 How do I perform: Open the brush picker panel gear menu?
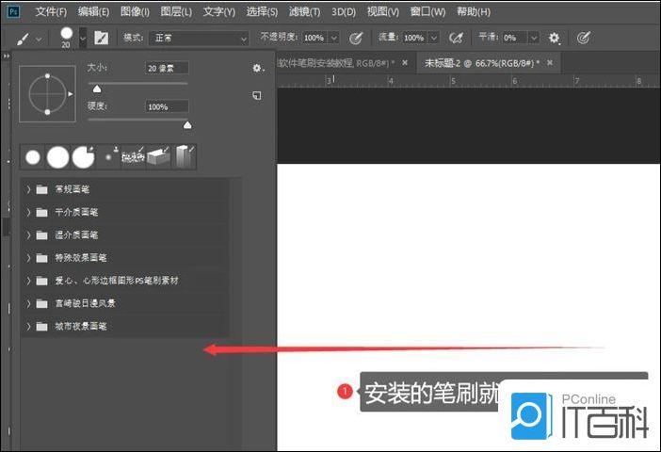point(258,69)
